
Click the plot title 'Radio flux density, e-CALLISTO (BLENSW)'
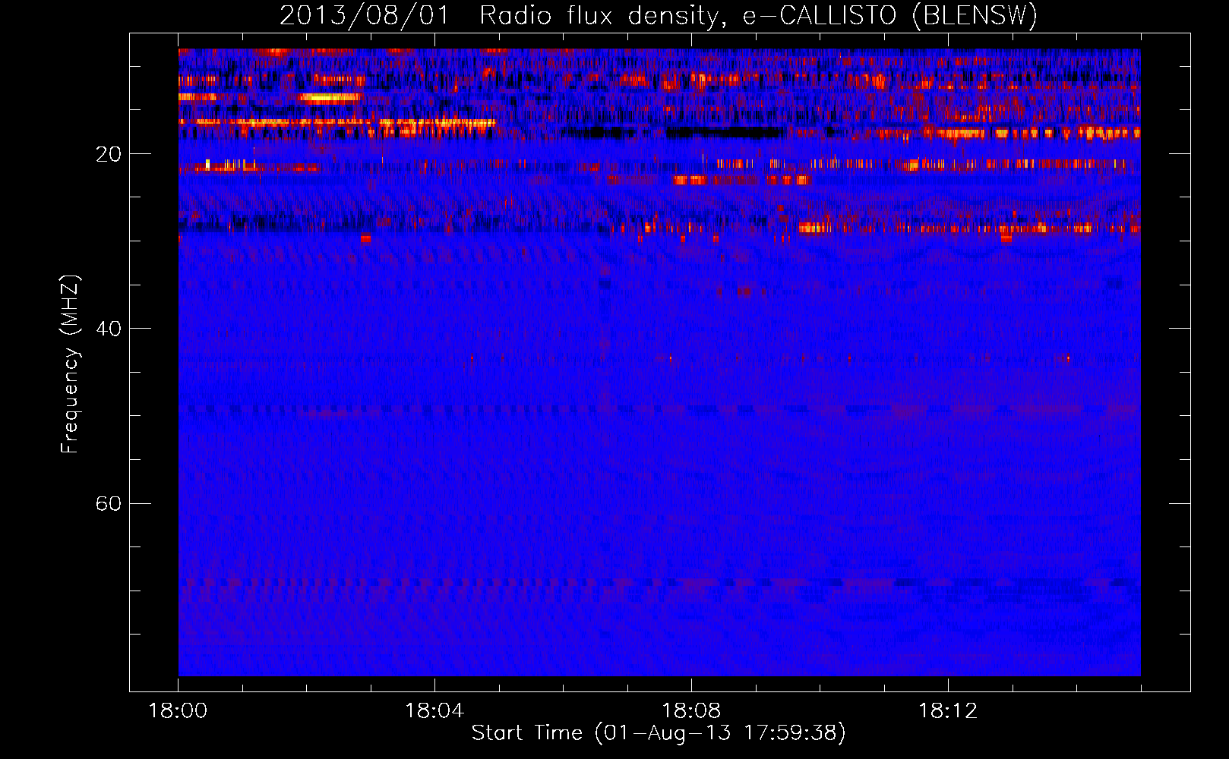tap(758, 16)
